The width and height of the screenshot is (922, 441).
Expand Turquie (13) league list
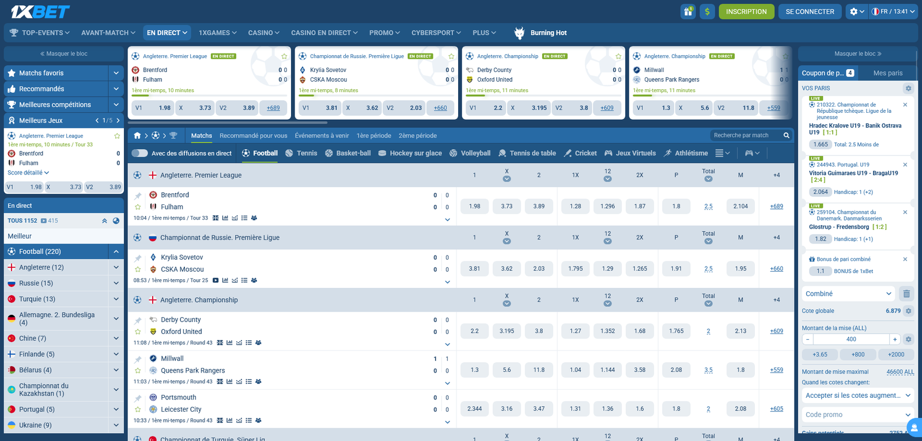coord(116,299)
